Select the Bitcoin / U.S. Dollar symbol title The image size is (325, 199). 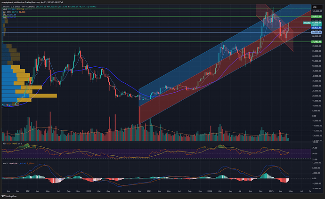[x=13, y=7]
